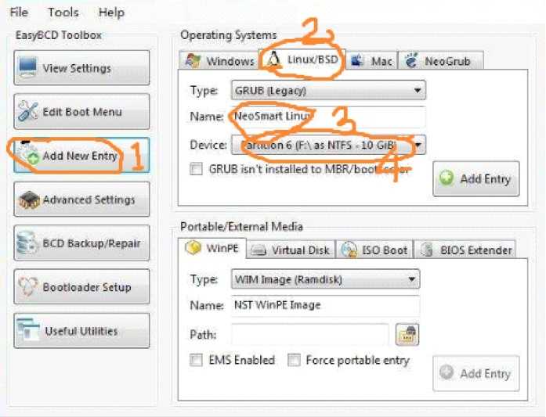Click the BIOS Extender tab icon

427,250
